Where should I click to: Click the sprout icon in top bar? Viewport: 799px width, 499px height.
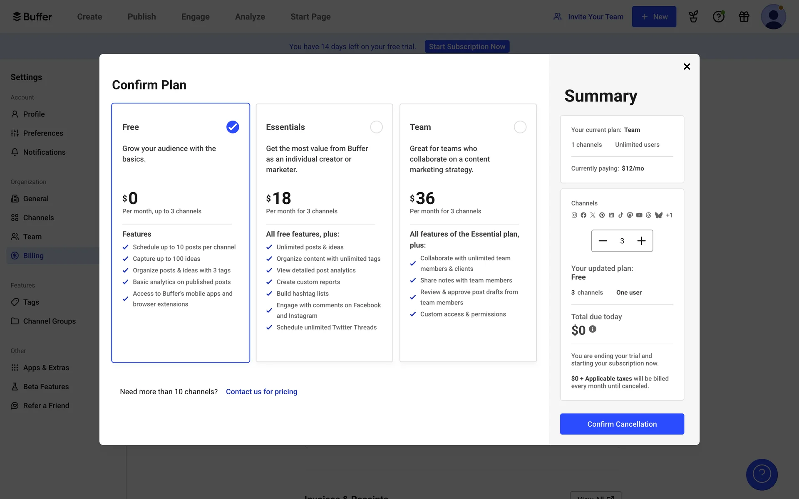tap(693, 17)
